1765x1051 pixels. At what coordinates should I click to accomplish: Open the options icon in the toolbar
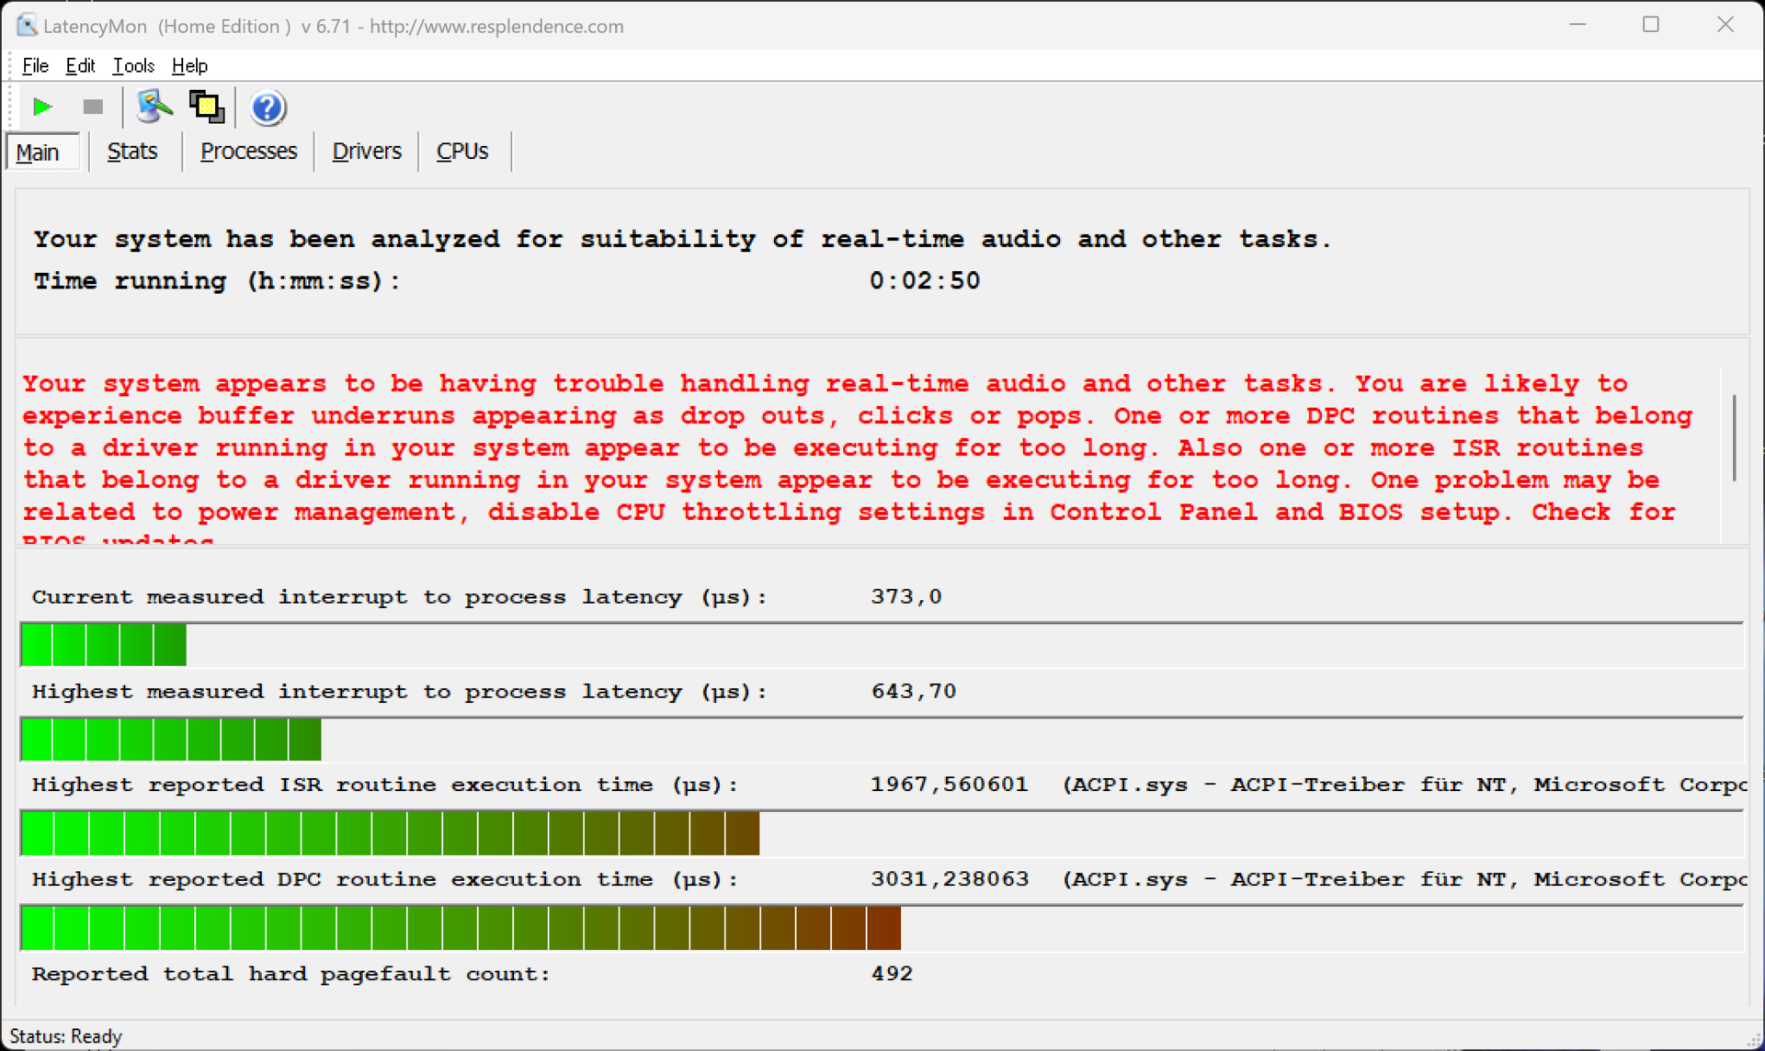[154, 107]
